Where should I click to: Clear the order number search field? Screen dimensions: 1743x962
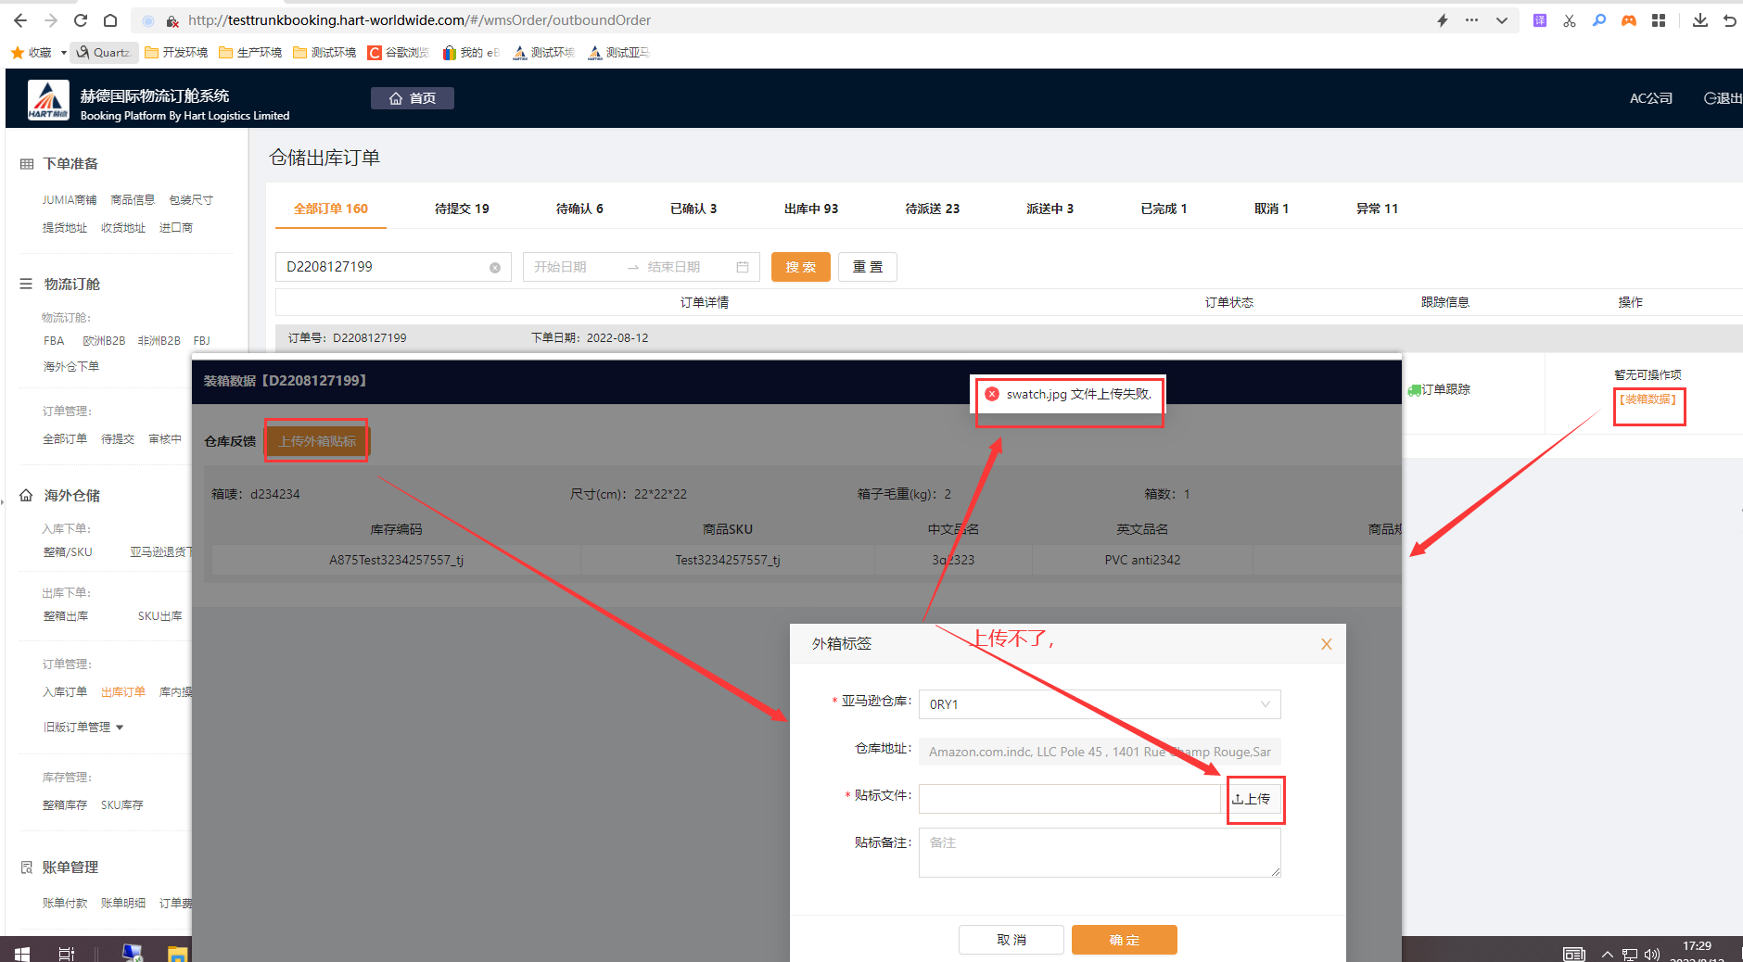(x=495, y=268)
